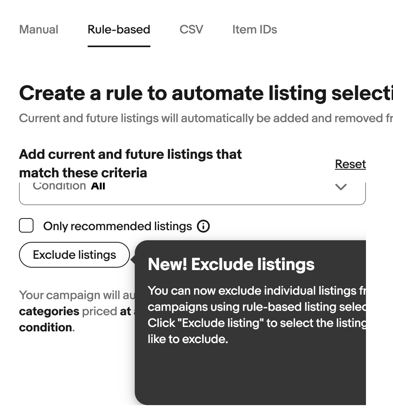Expand the Condition dropdown chevron arrow

(x=341, y=187)
